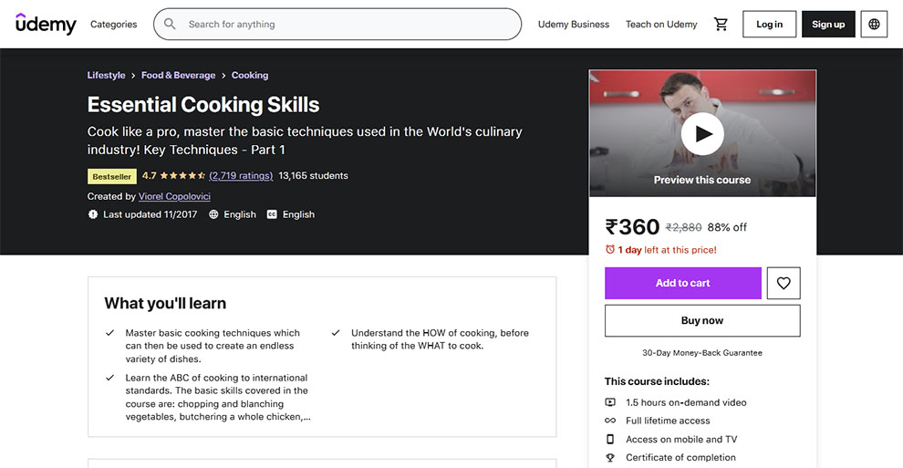Click the trophy certificate icon
The height and width of the screenshot is (468, 903).
pyautogui.click(x=610, y=458)
